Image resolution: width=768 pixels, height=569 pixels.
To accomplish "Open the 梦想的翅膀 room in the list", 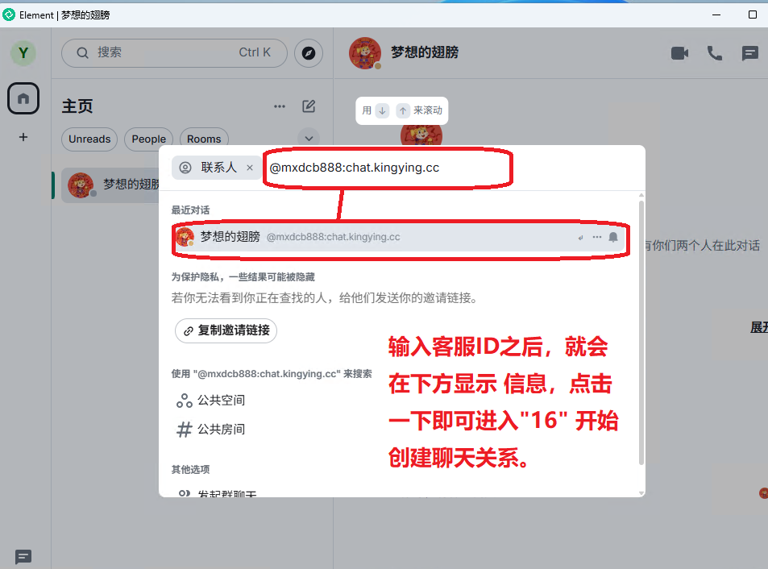I will tap(111, 185).
